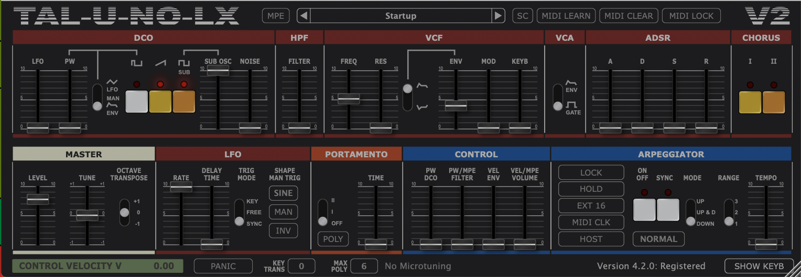Click the Version 4.2.0: Registered text

tap(651, 266)
